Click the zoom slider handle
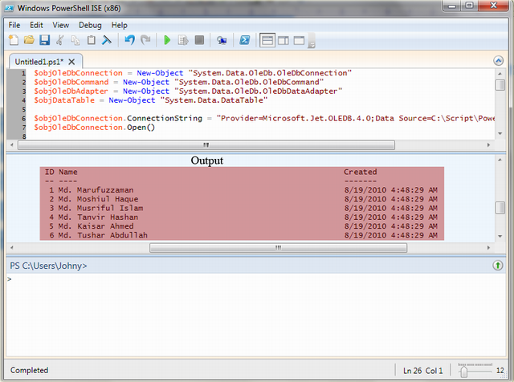Image resolution: width=514 pixels, height=382 pixels. pos(463,372)
